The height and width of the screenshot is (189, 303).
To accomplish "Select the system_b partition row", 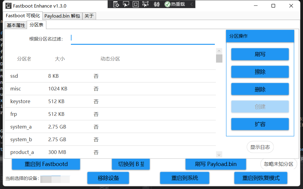I will [x=110, y=139].
